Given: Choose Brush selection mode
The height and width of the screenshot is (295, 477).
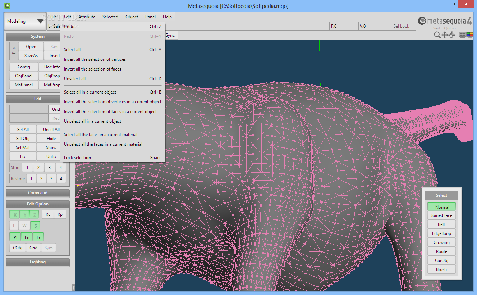Looking at the screenshot, I should pyautogui.click(x=442, y=269).
